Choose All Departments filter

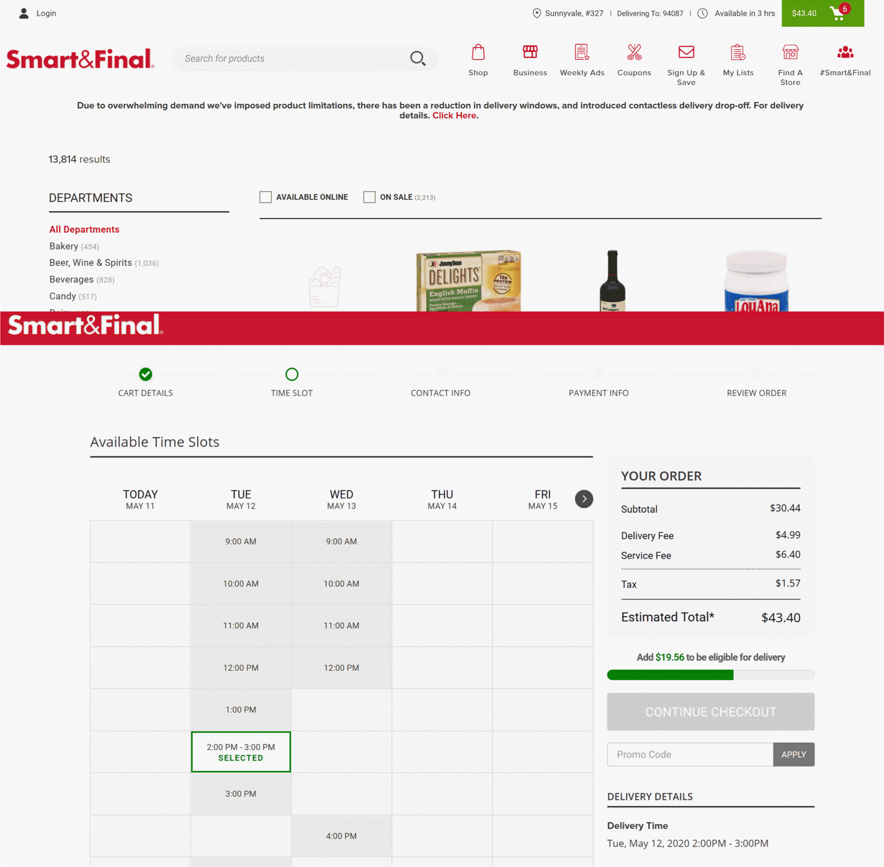84,229
